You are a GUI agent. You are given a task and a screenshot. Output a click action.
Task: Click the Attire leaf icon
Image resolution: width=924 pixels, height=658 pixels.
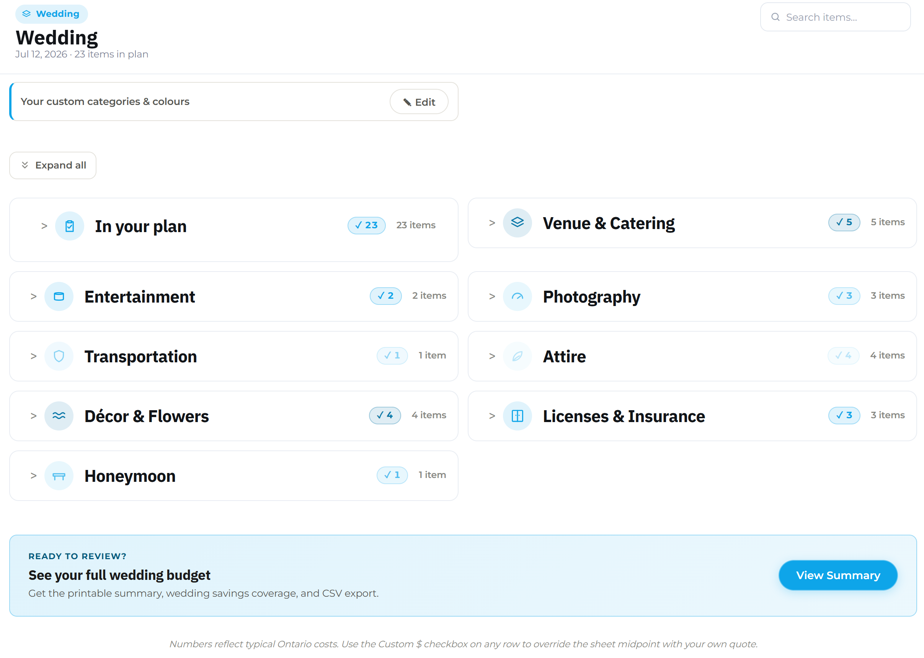[517, 356]
